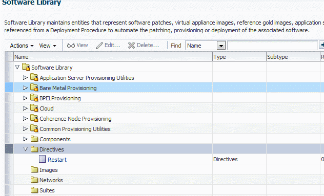Click the Software Library locked folder icon

click(26, 67)
